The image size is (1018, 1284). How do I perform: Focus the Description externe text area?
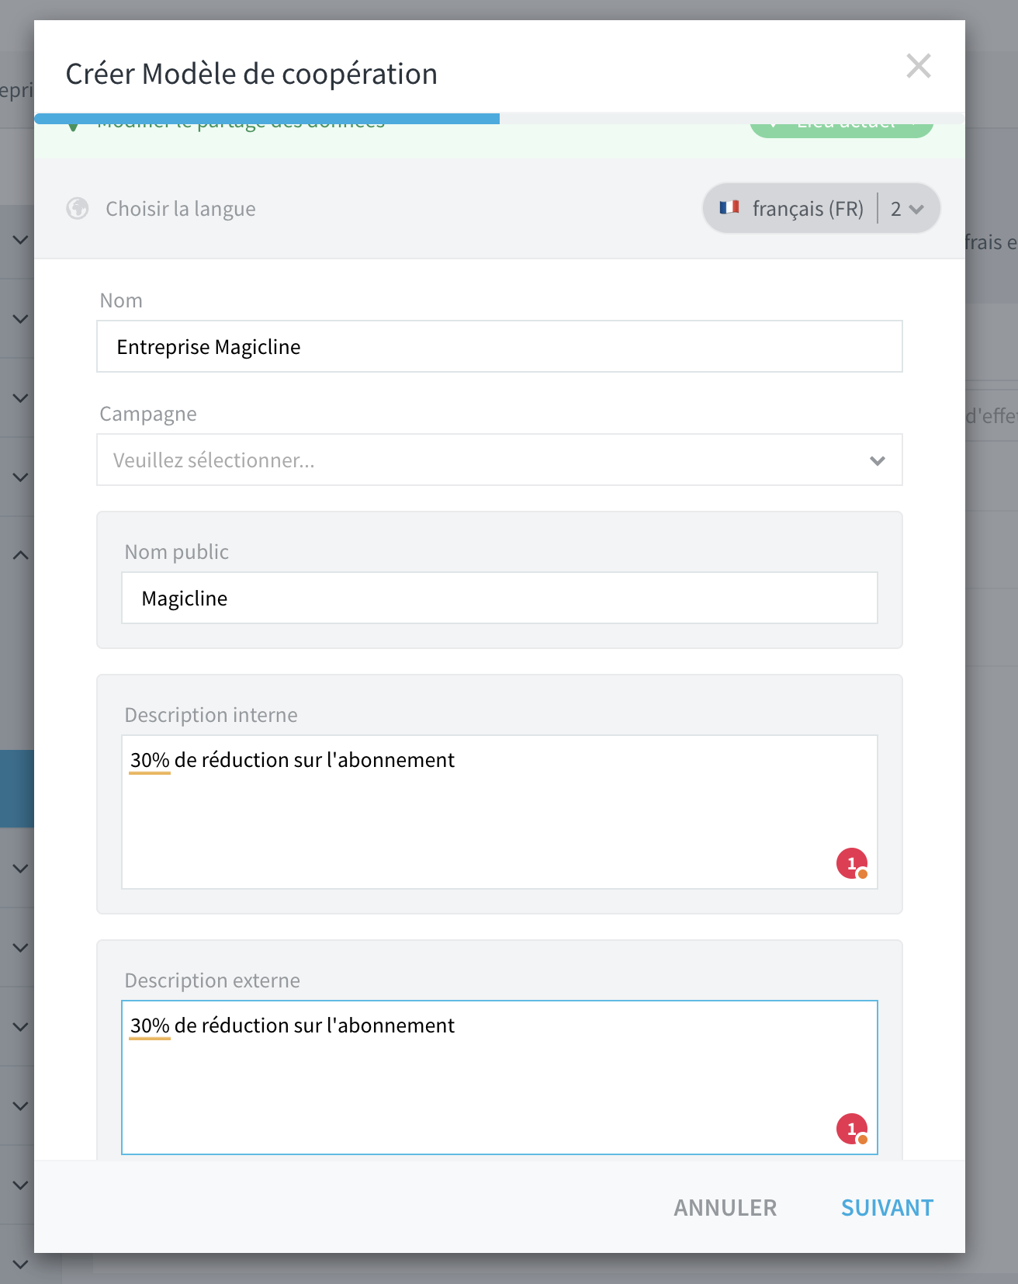pyautogui.click(x=500, y=1078)
